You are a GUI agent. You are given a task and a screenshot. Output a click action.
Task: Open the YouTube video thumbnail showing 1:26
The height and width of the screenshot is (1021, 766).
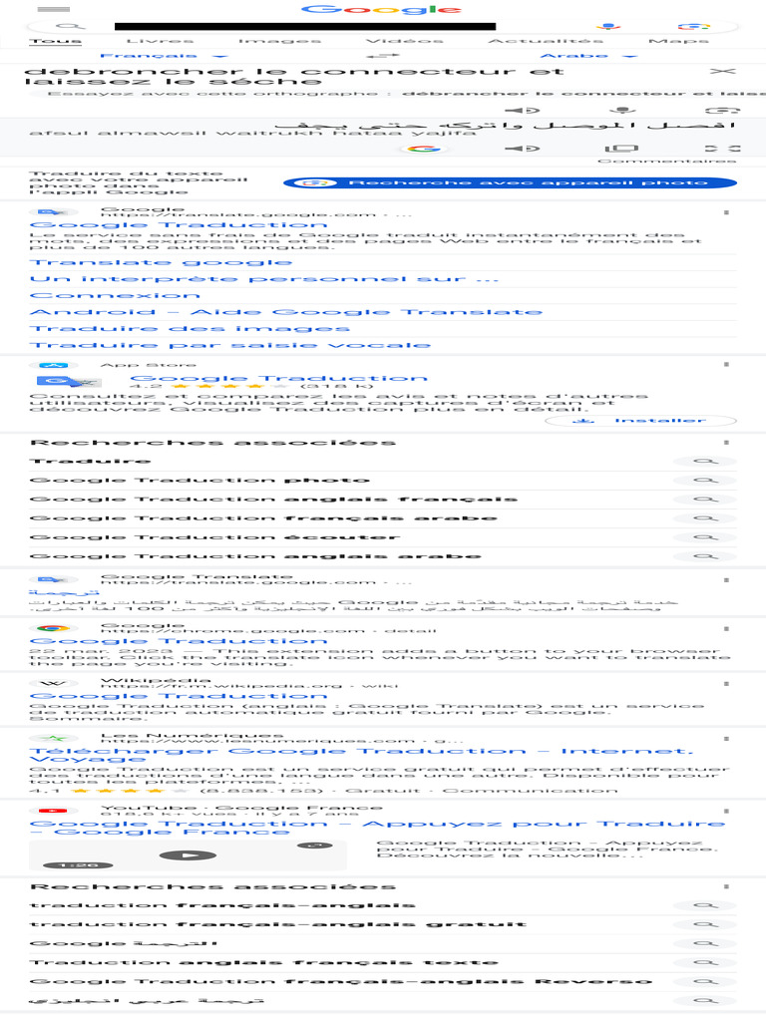(188, 854)
